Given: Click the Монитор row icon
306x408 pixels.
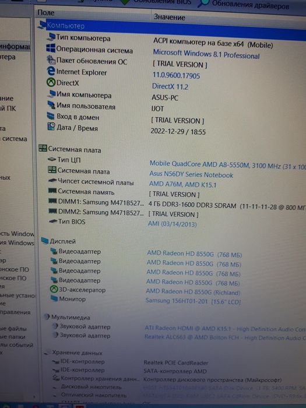Looking at the screenshot, I should tap(54, 298).
